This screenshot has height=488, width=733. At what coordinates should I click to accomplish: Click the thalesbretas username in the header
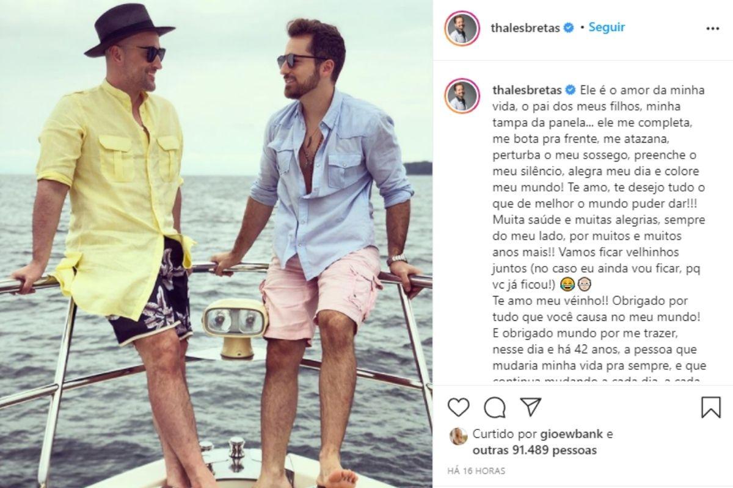point(526,28)
